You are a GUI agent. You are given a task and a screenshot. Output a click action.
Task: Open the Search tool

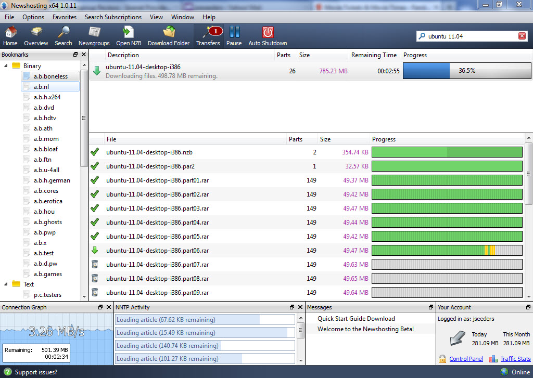click(63, 36)
